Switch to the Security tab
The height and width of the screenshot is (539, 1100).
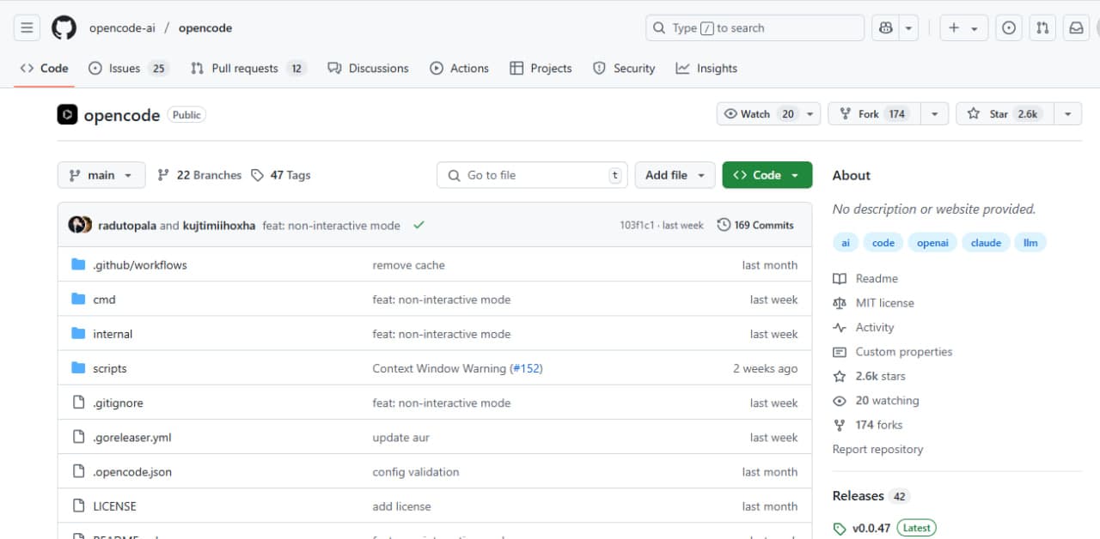click(x=624, y=69)
